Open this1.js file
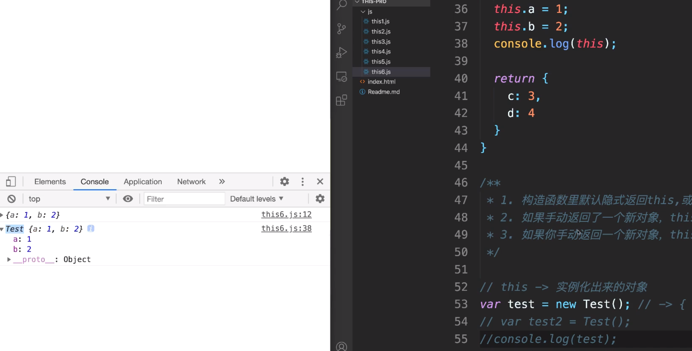692x351 pixels. coord(380,21)
